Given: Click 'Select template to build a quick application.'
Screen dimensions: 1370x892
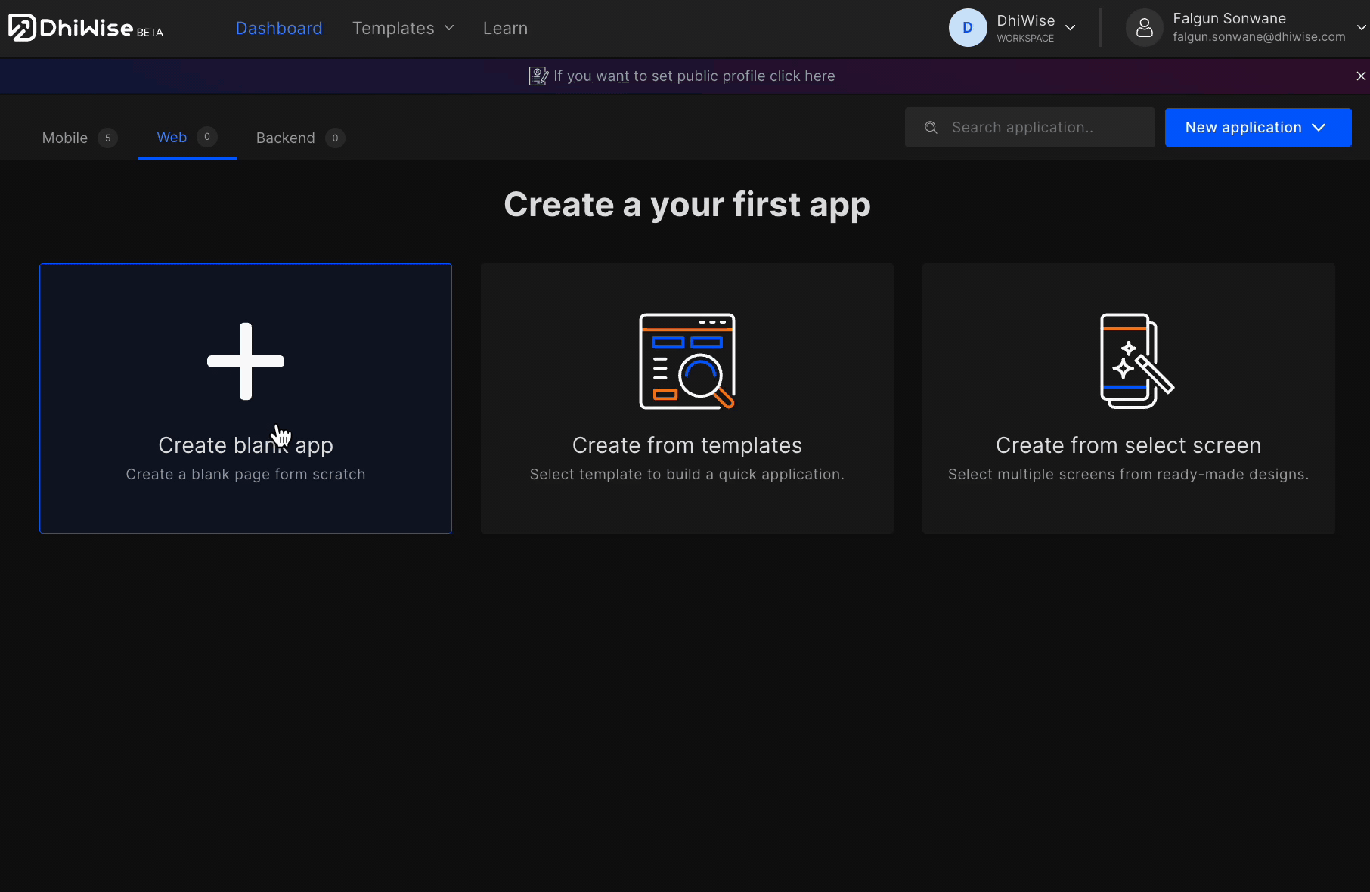Looking at the screenshot, I should click(687, 474).
